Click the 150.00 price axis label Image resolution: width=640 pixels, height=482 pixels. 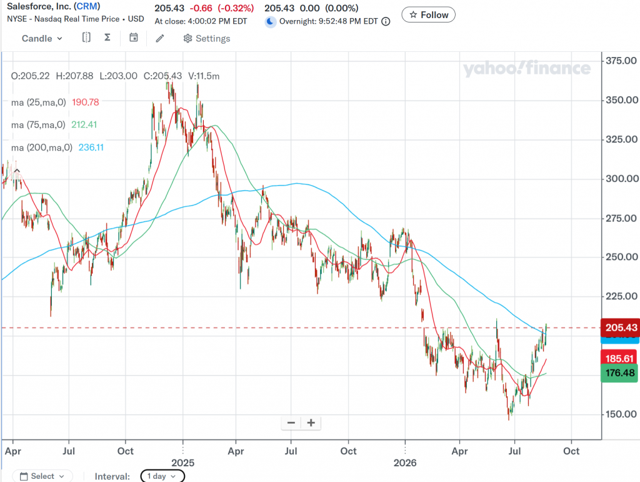click(x=621, y=414)
